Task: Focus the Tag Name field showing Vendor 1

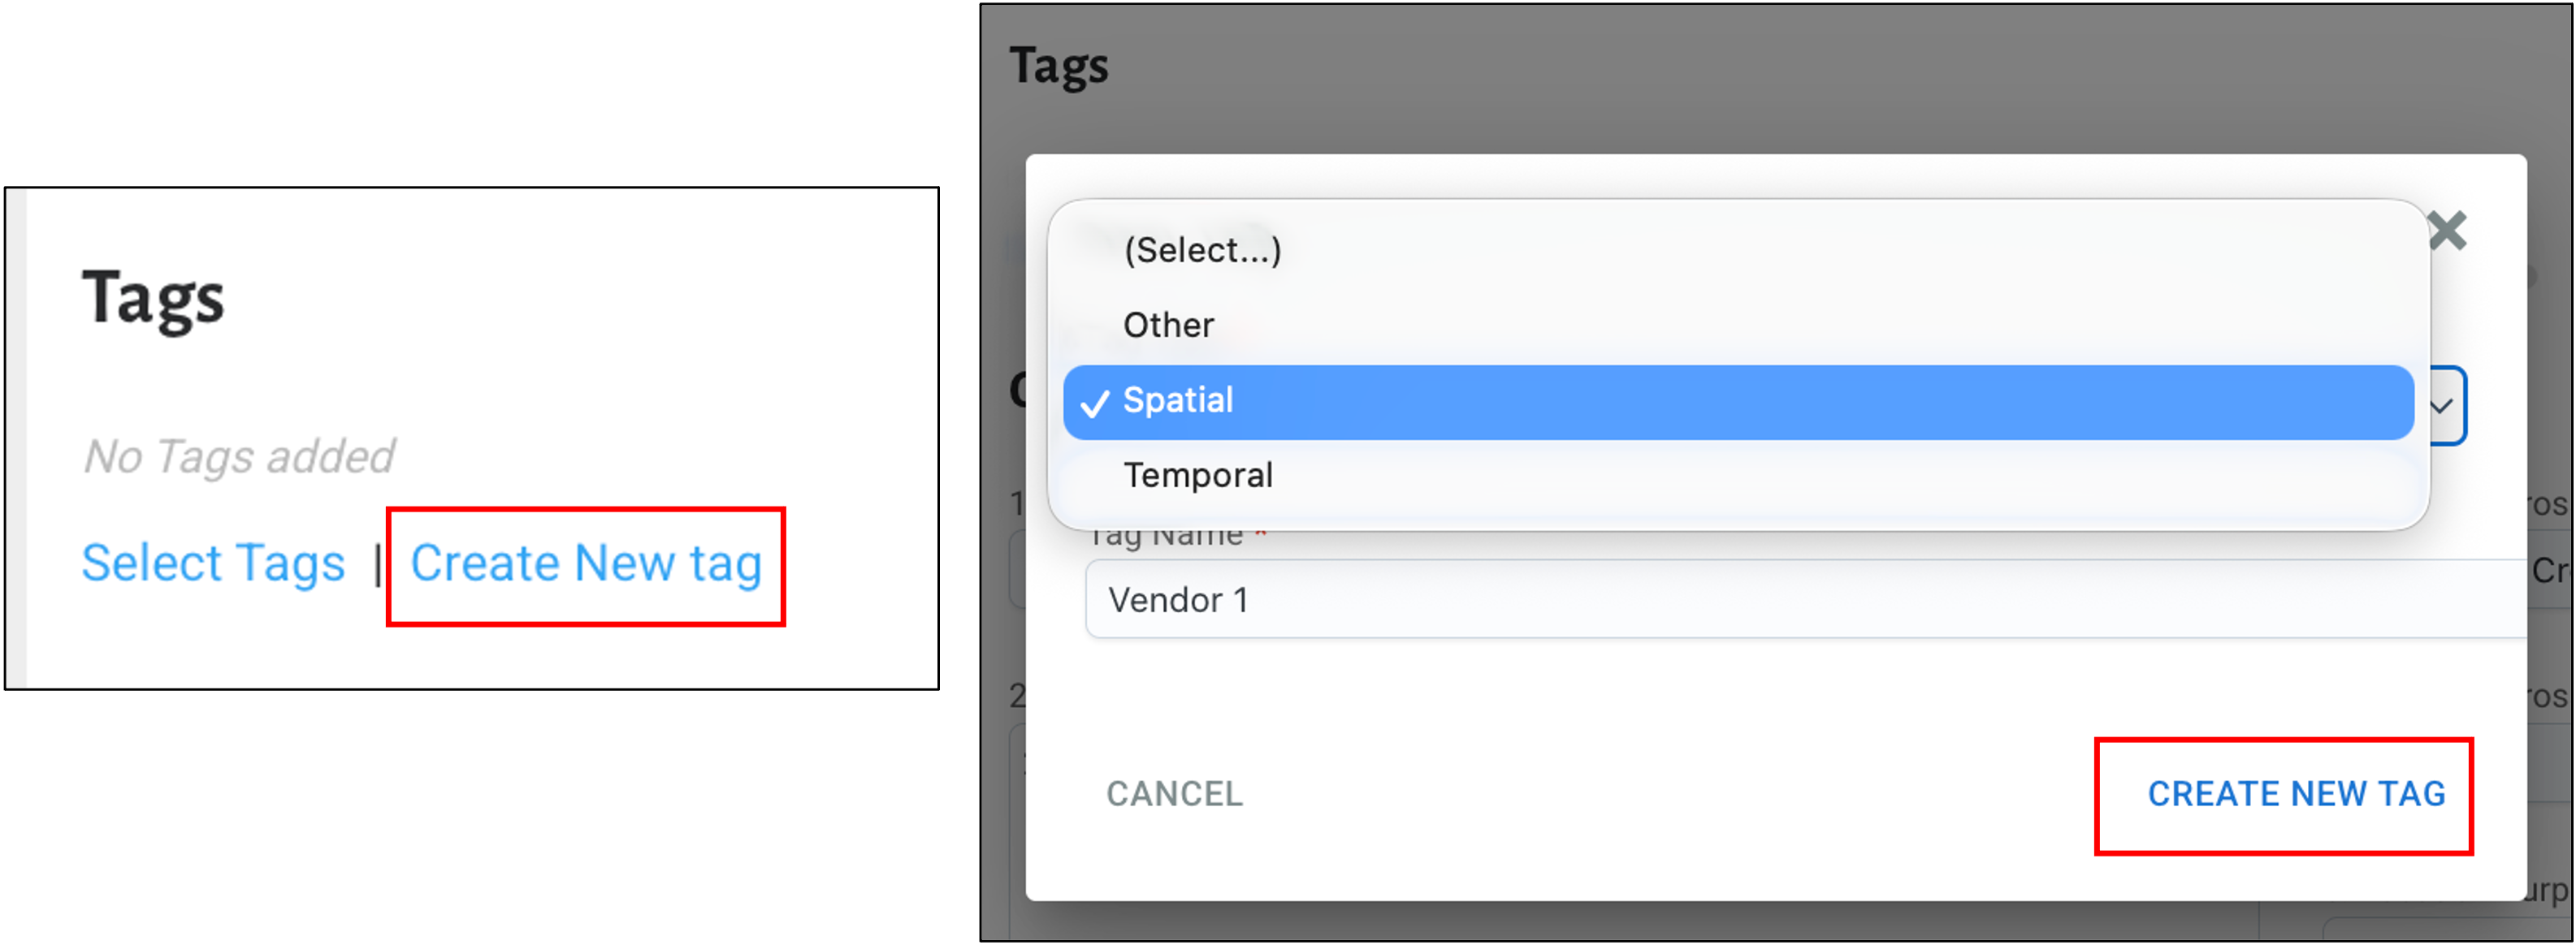Action: point(1805,599)
